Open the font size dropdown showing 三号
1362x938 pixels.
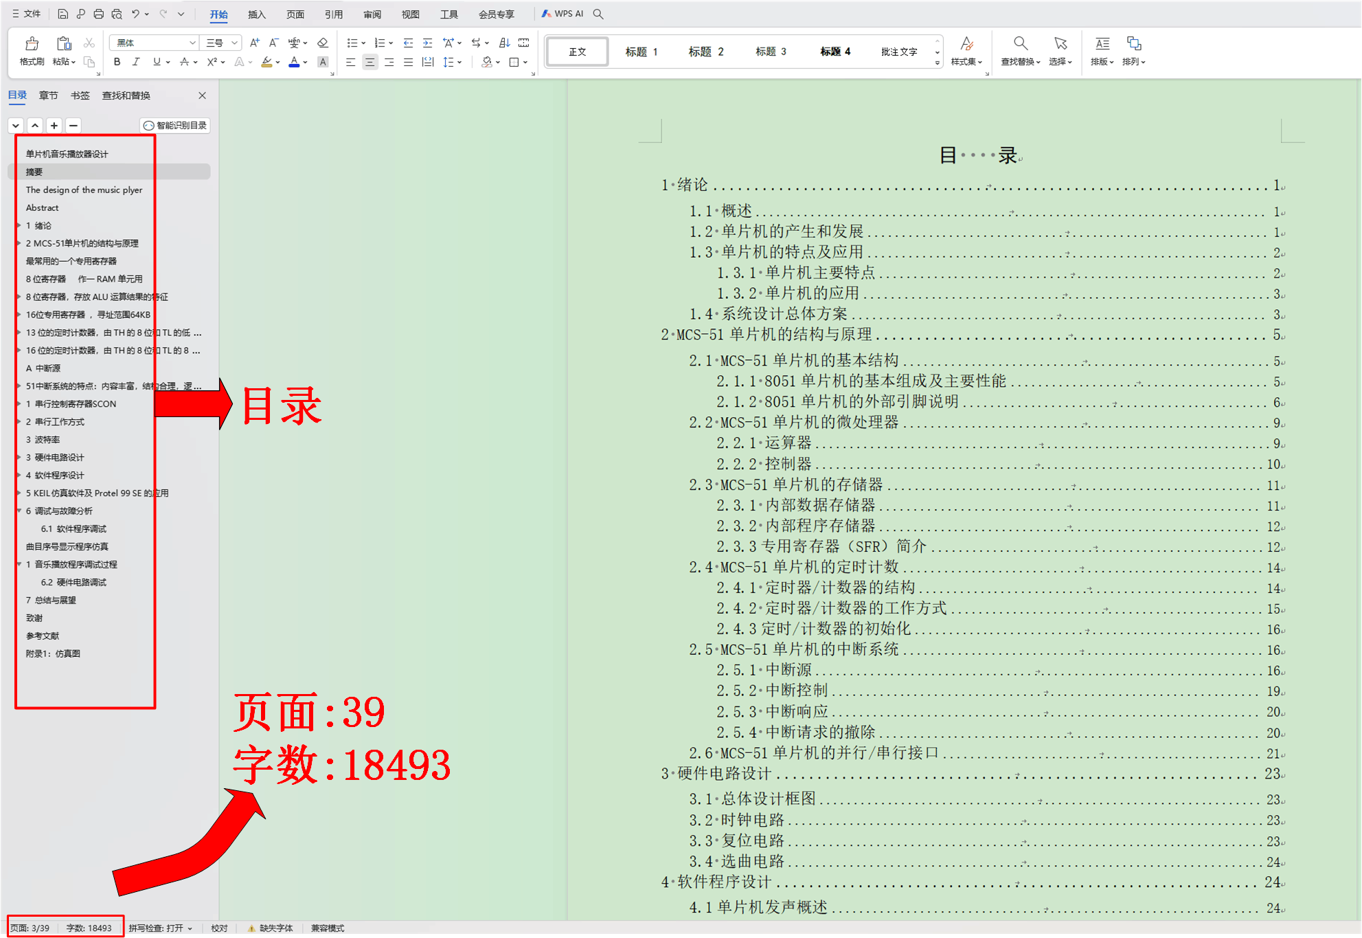[x=234, y=43]
